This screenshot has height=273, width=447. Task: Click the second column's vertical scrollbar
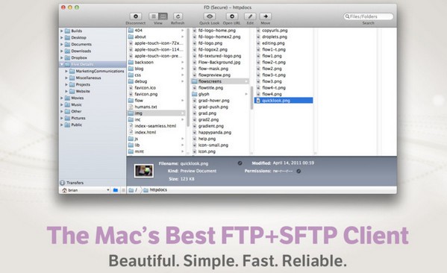click(251, 98)
